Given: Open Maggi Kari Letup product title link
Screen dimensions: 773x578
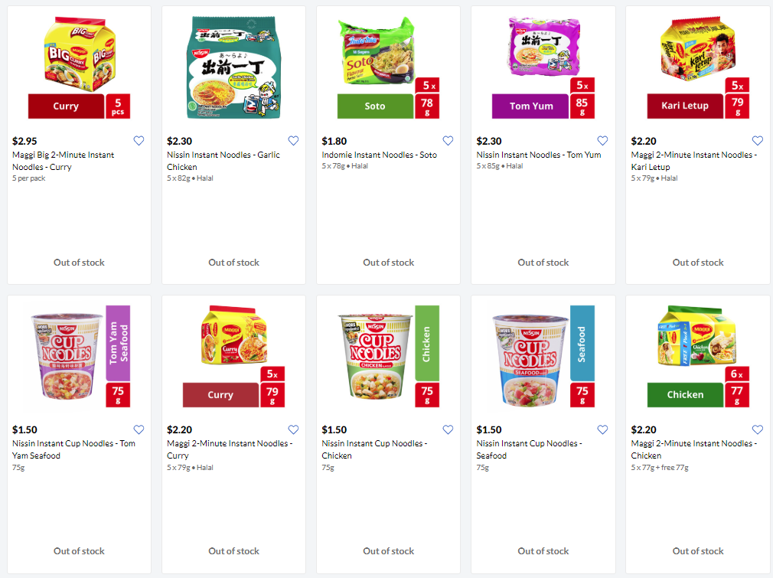Looking at the screenshot, I should tap(693, 161).
